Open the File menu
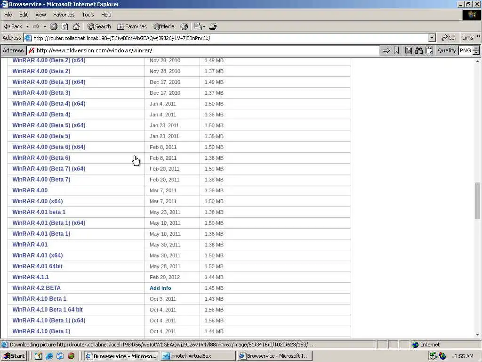Image resolution: width=482 pixels, height=362 pixels. pos(8,15)
